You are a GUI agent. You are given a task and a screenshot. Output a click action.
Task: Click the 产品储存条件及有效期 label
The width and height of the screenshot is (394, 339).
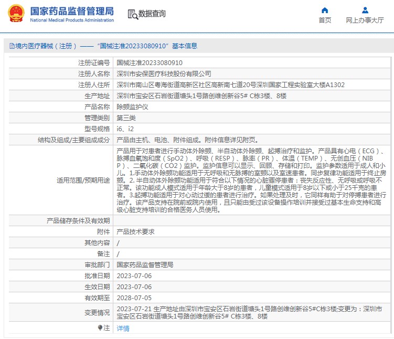(78, 220)
